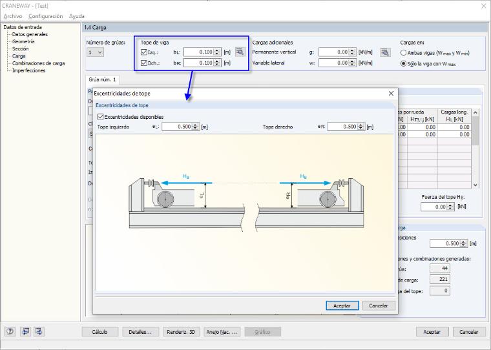Click the bR spinner arrows
Screen dimensions: 491x350
[217, 63]
